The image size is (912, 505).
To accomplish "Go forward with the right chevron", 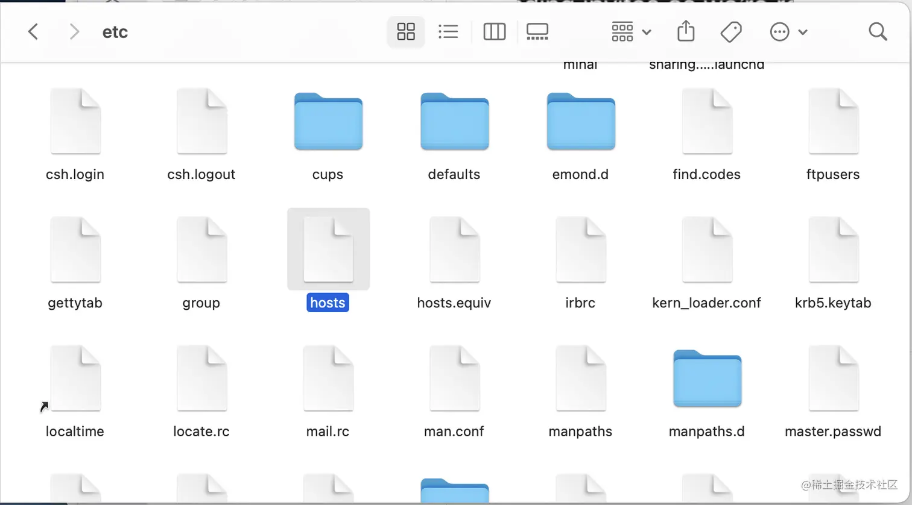I will 74,31.
